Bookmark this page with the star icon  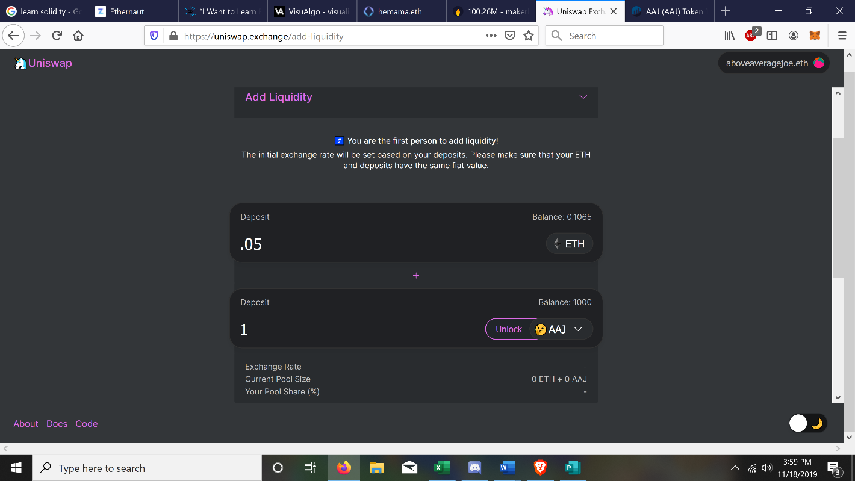point(529,36)
